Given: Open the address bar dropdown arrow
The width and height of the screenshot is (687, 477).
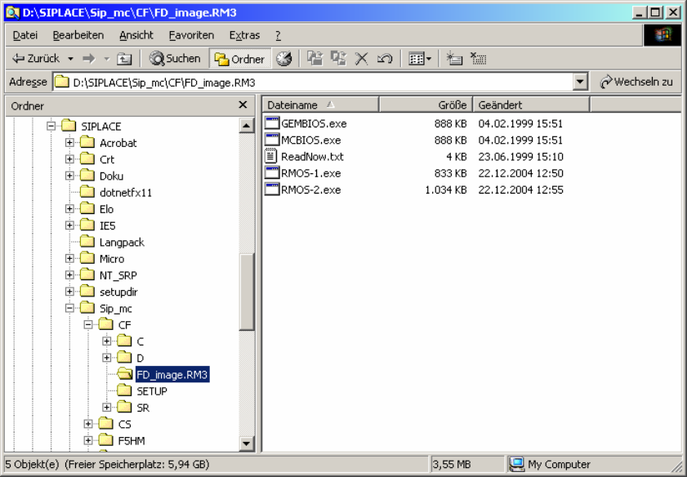Looking at the screenshot, I should [x=580, y=82].
